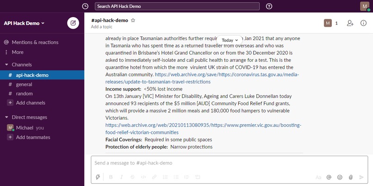Screen dimensions: 373x186
Task: Send the message with the arrow icon
Action: pos(361,177)
